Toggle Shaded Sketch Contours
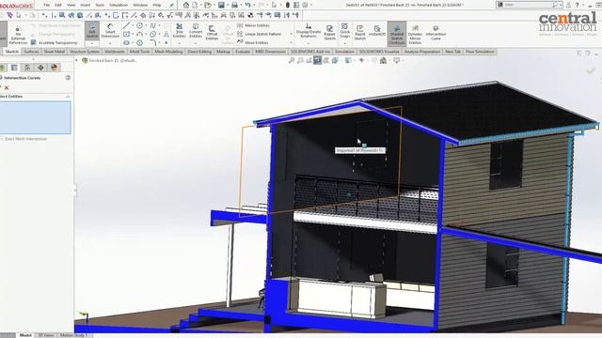Screen dimensions: 602x338 [397, 34]
